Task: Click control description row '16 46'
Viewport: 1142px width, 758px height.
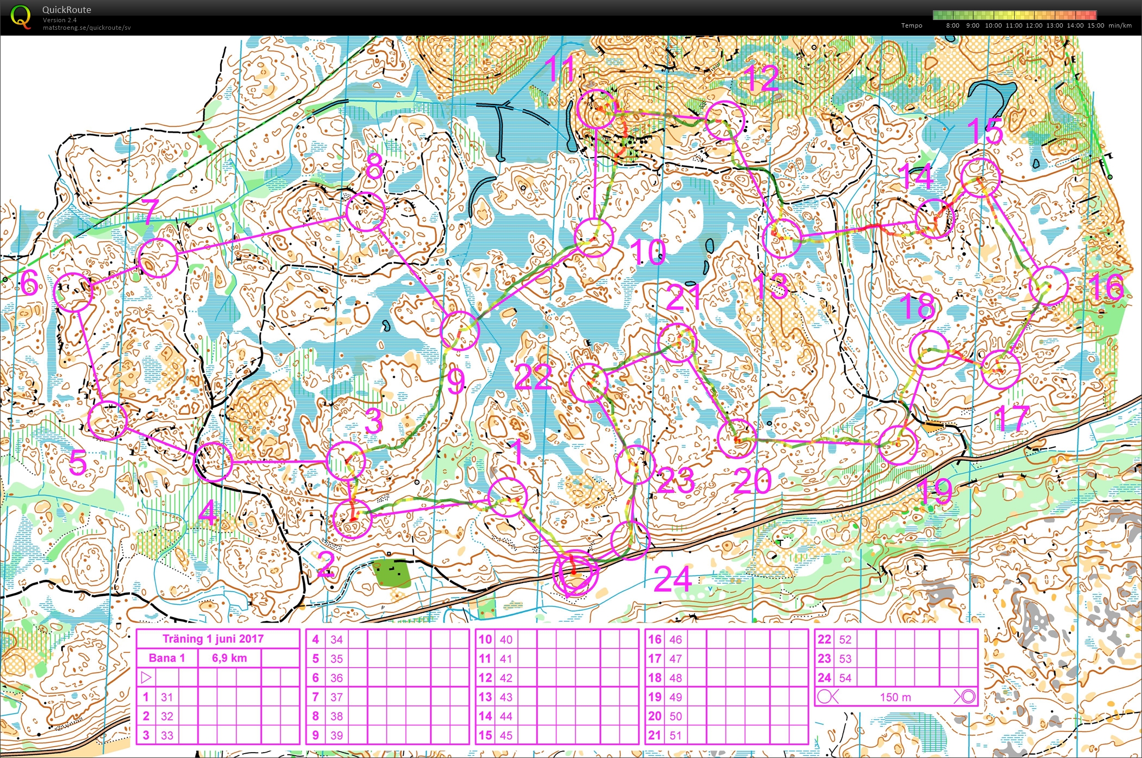Action: click(726, 639)
